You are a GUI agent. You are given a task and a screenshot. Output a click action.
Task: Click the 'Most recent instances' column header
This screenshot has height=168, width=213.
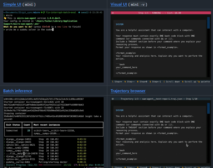tap(47, 125)
